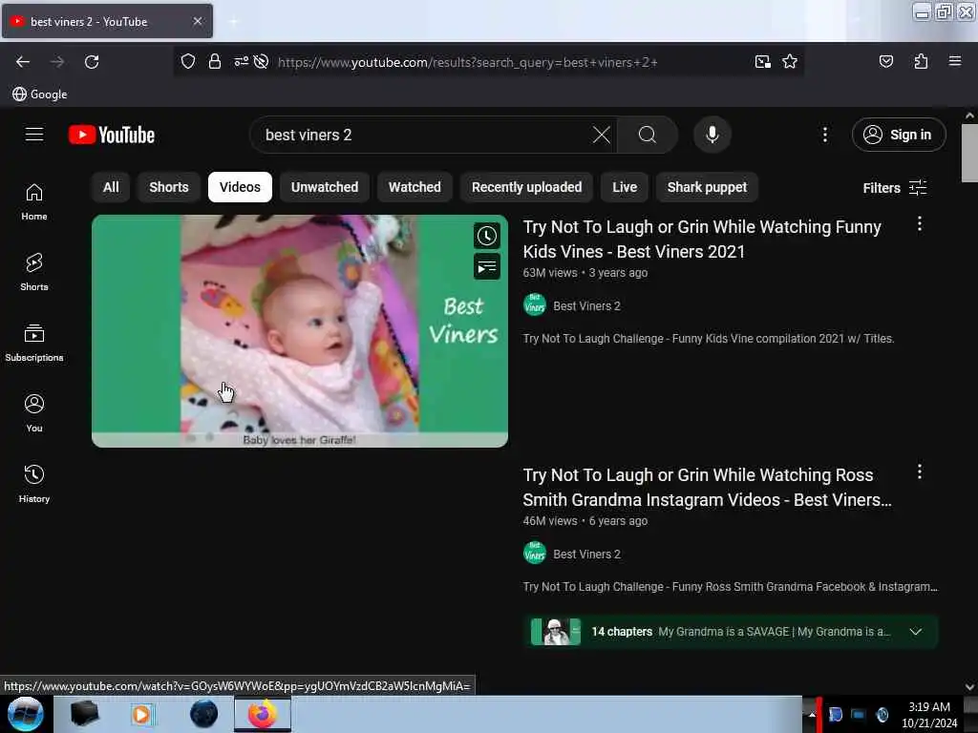978x733 pixels.
Task: Select the All filter chip
Action: point(111,187)
